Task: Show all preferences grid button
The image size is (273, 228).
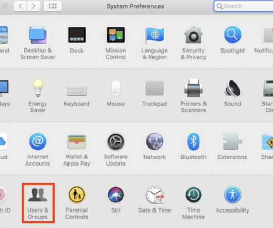Action: (x=53, y=6)
